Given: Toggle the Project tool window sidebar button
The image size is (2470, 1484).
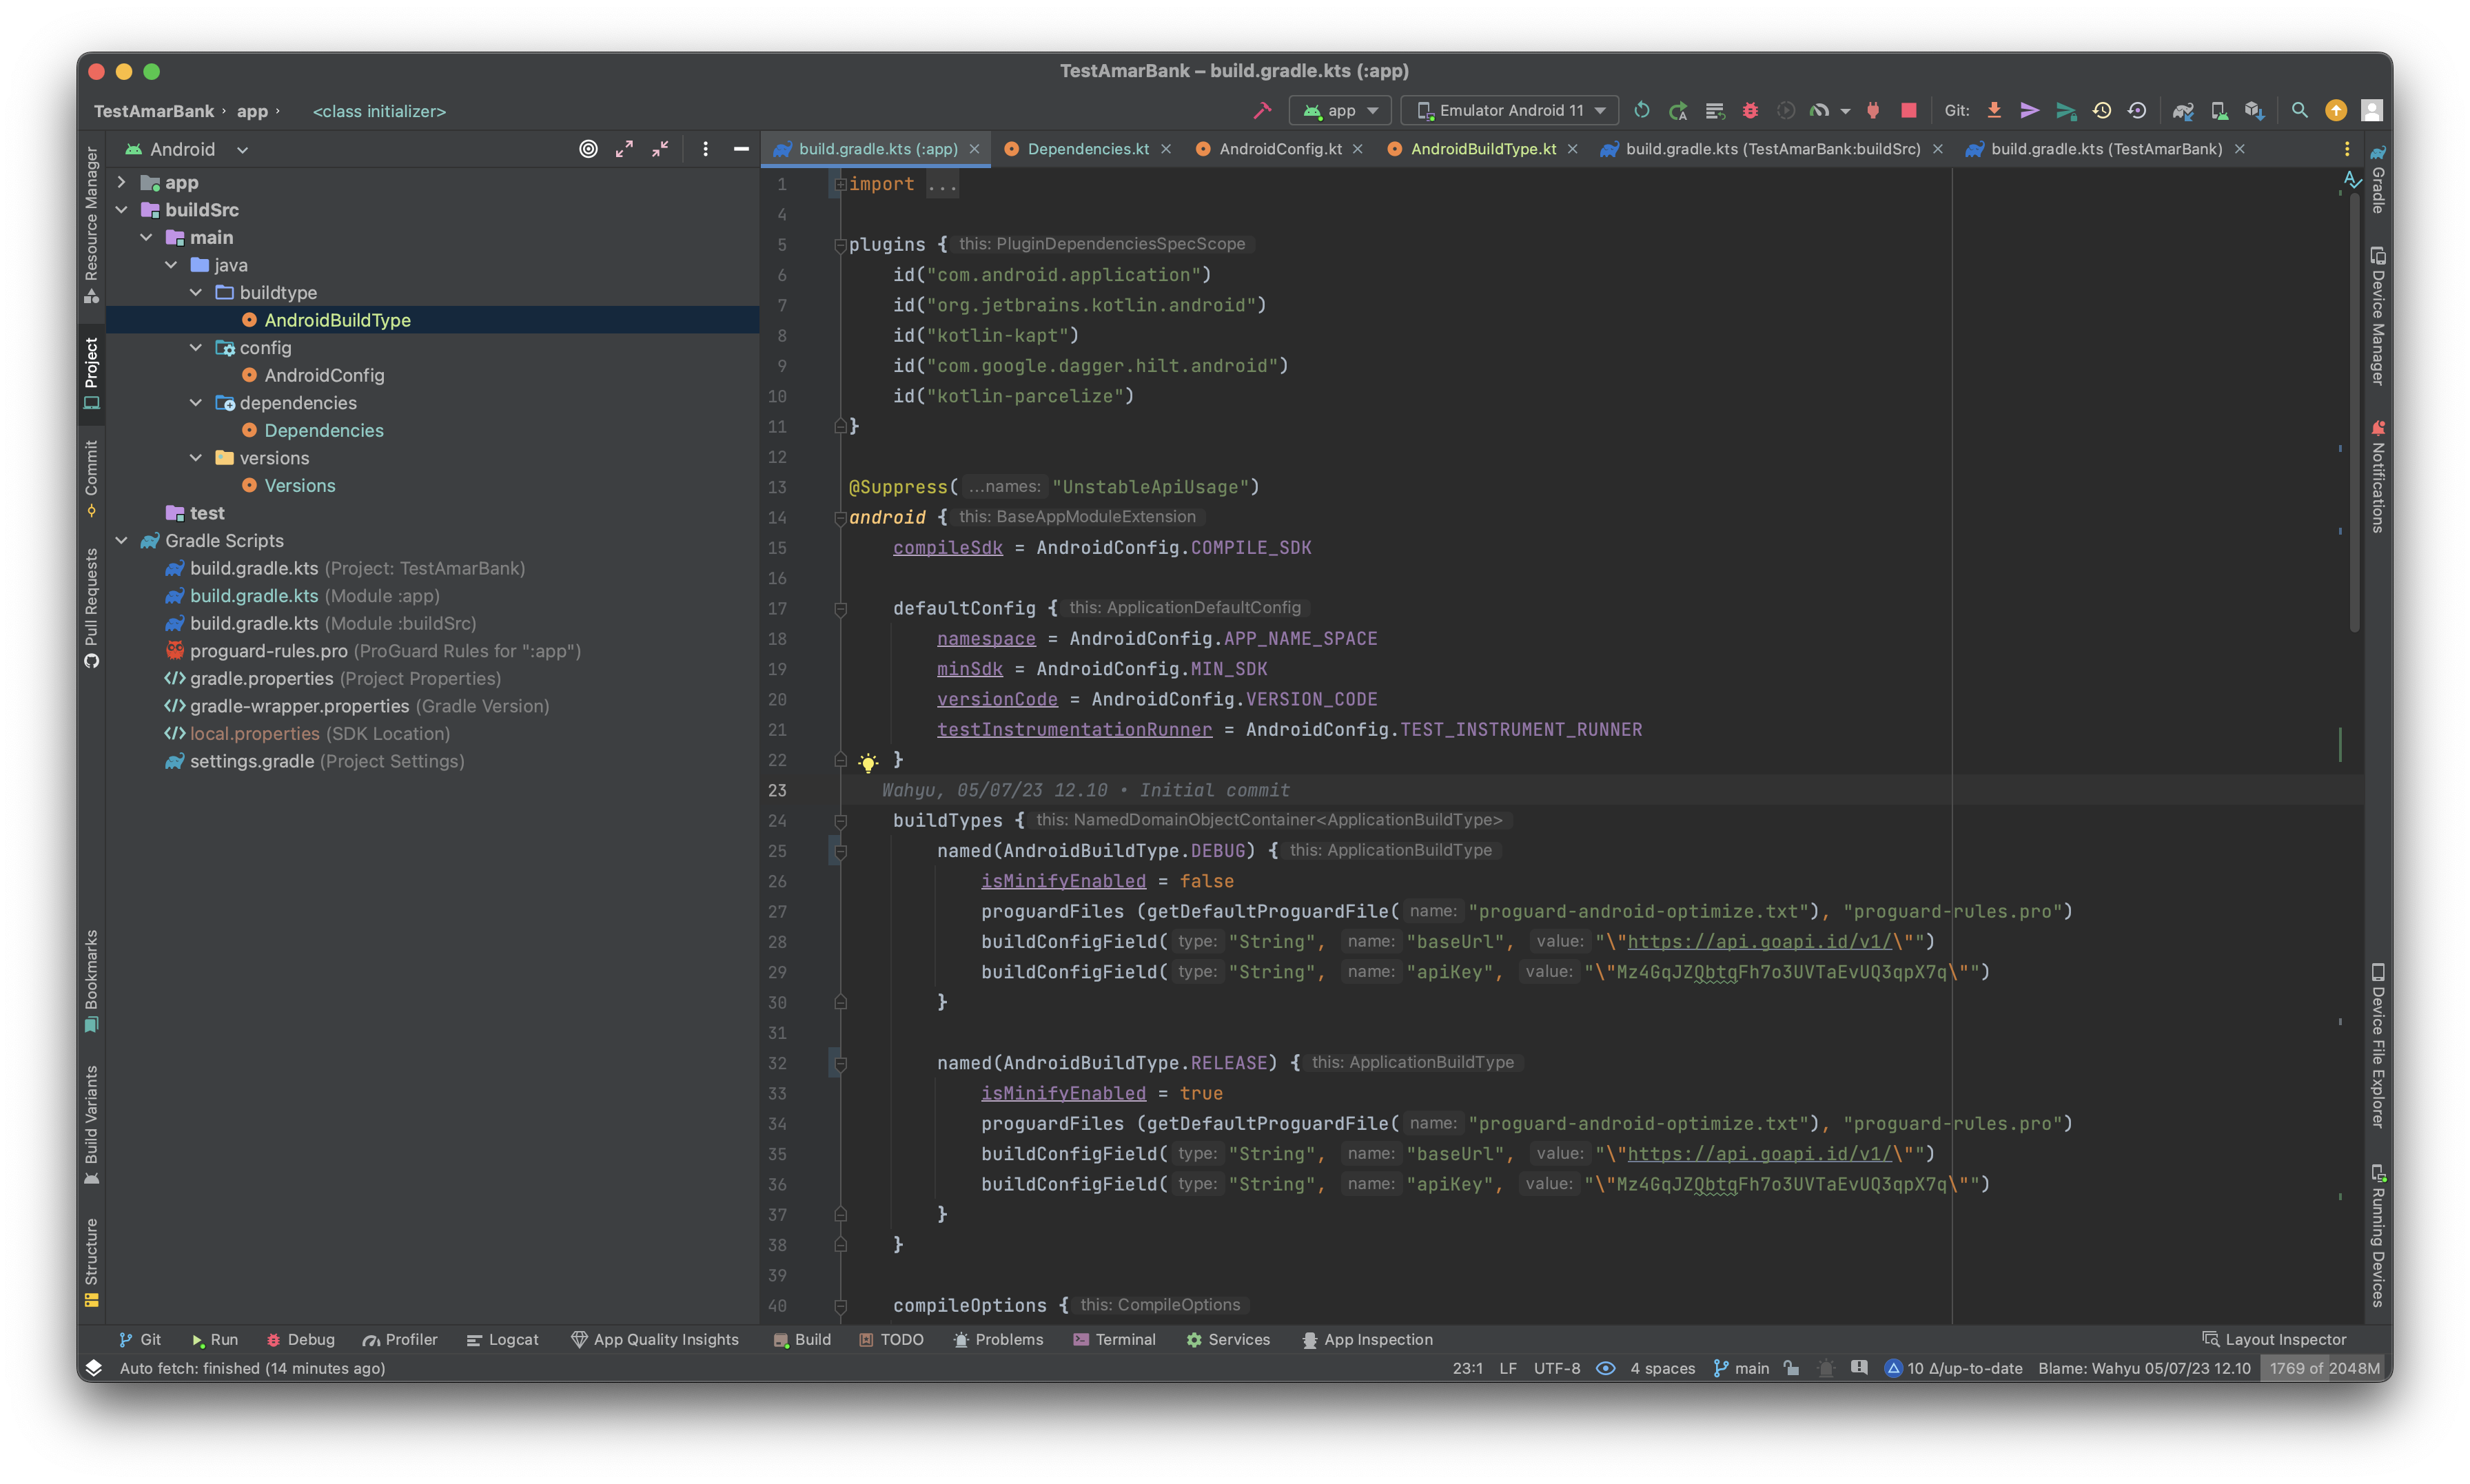Looking at the screenshot, I should pyautogui.click(x=91, y=373).
